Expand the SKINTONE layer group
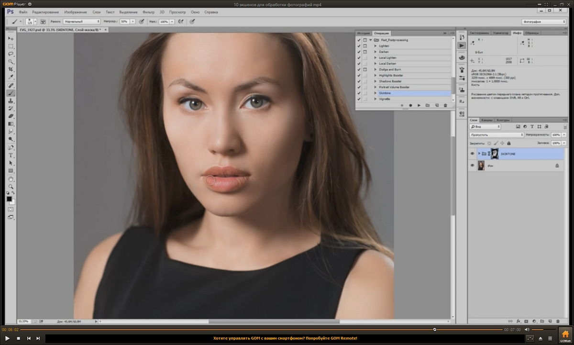Image resolution: width=574 pixels, height=345 pixels. (x=479, y=154)
